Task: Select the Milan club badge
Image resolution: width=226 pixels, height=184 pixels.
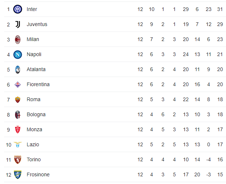Action: pyautogui.click(x=18, y=40)
